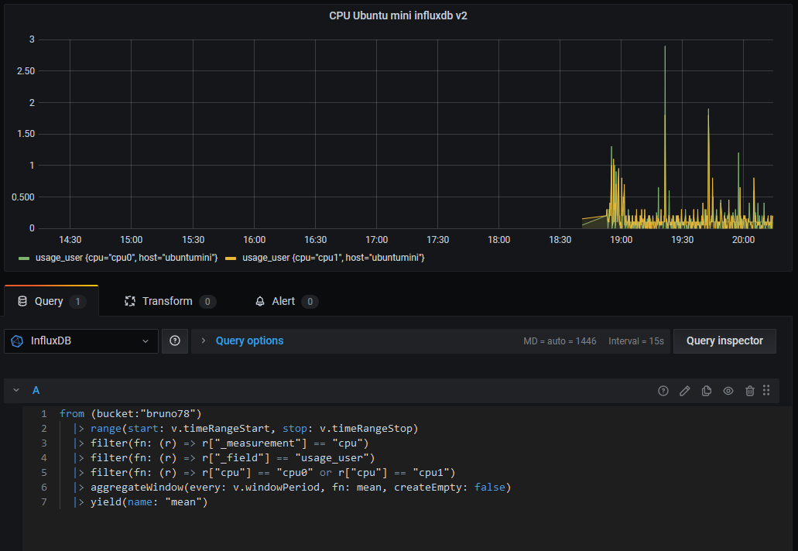Open the InfluxDB data source dropdown
Screen dimensions: 798x551
coord(81,341)
